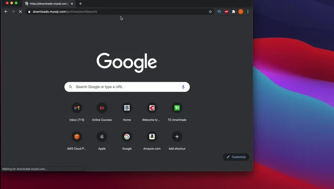Click the Google logo
The width and height of the screenshot is (334, 189).
click(x=127, y=62)
